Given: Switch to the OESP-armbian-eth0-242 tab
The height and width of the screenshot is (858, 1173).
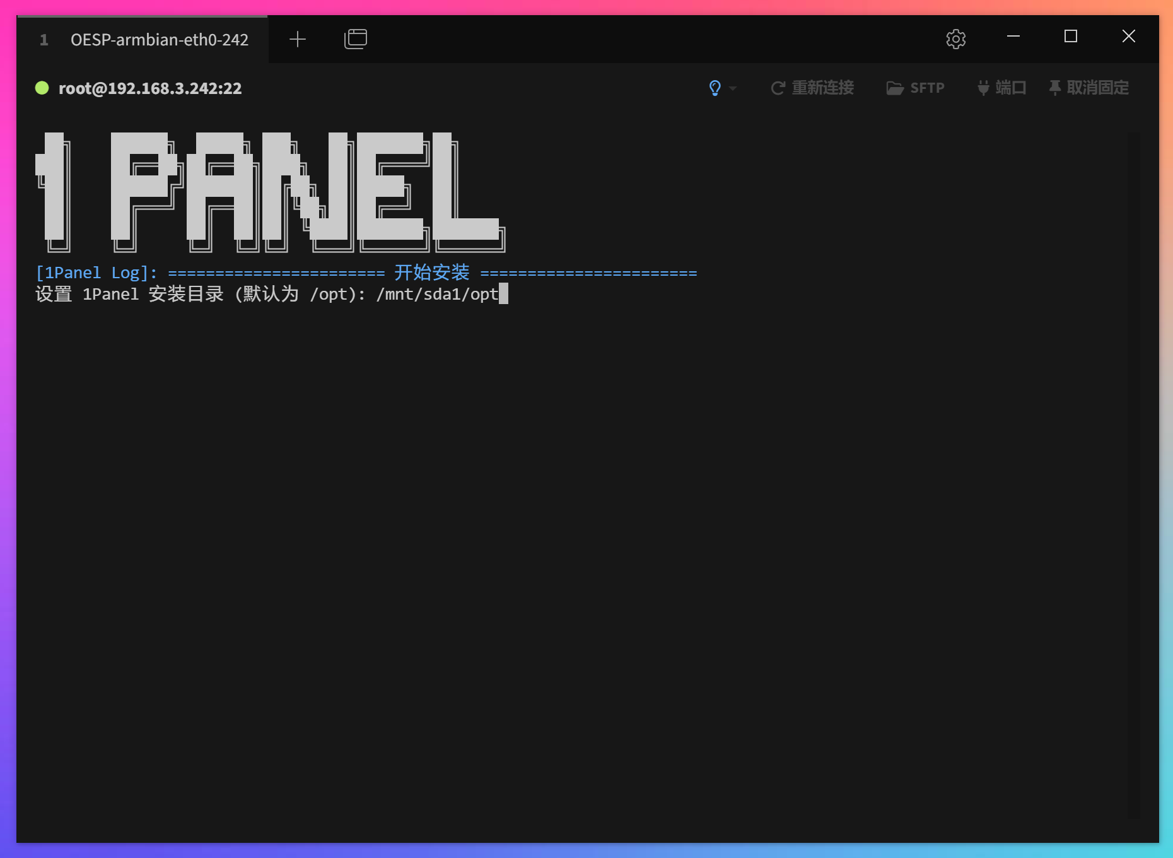Looking at the screenshot, I should tap(160, 39).
